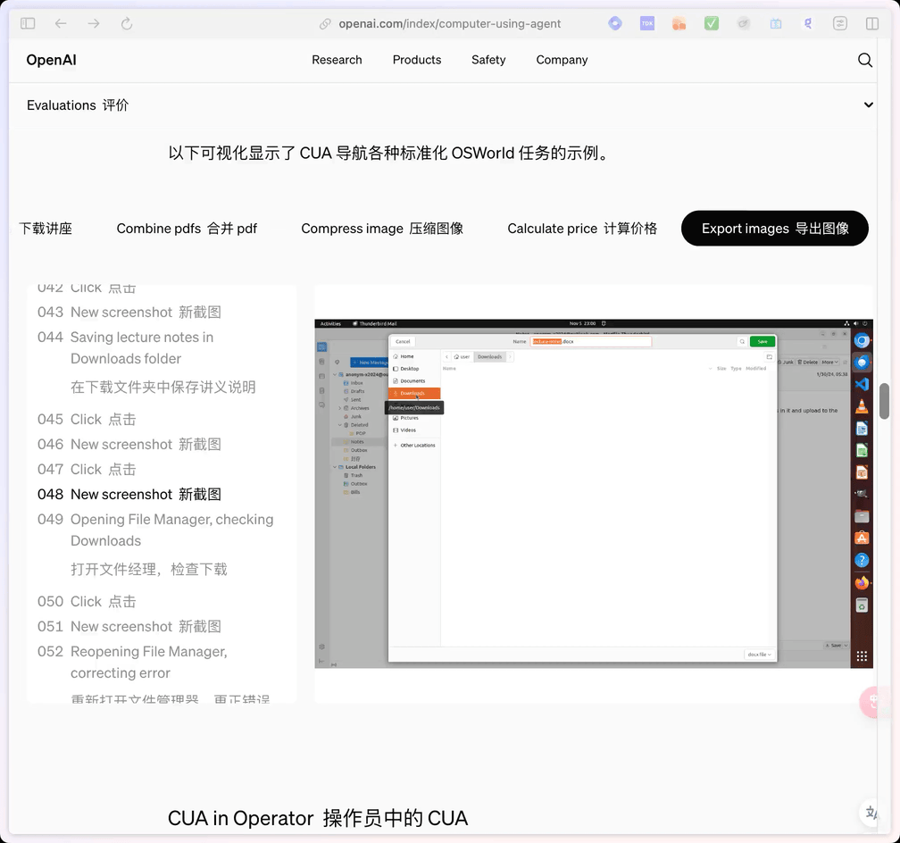The width and height of the screenshot is (900, 843).
Task: Switch to the Combine pdfs tab
Action: click(187, 229)
